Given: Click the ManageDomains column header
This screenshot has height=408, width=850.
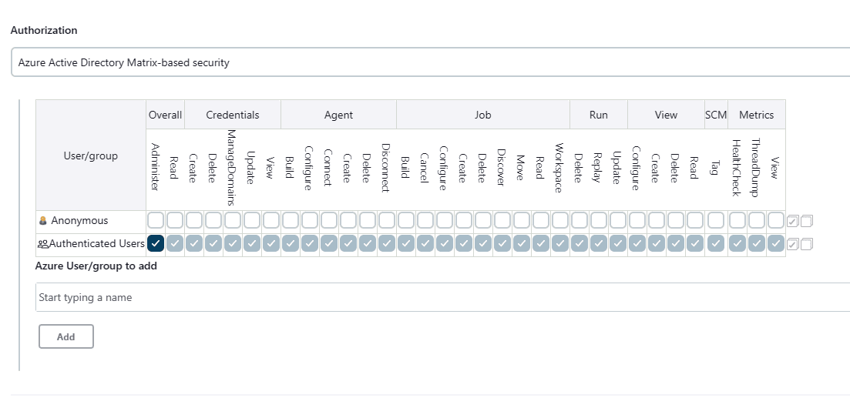Looking at the screenshot, I should pos(231,168).
